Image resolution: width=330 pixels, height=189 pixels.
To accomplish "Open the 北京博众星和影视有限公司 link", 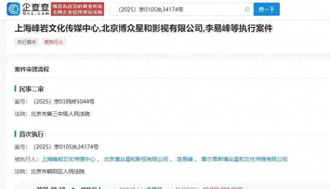I will pyautogui.click(x=136, y=159).
